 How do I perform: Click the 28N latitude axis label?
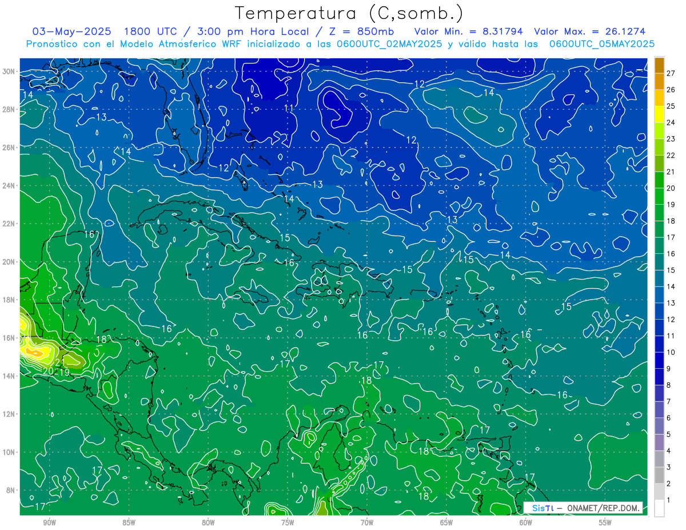coord(10,109)
